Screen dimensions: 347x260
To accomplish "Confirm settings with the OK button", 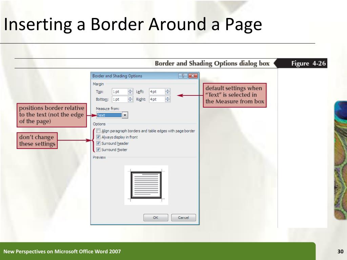I will (x=156, y=218).
